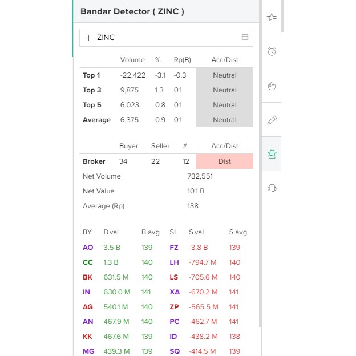The image size is (356, 356).
Task: Select seller broker code LH
Action: (x=175, y=262)
